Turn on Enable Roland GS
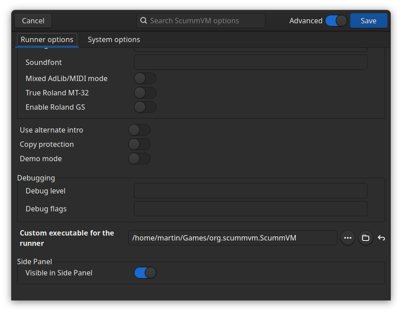The width and height of the screenshot is (402, 313). pyautogui.click(x=145, y=107)
